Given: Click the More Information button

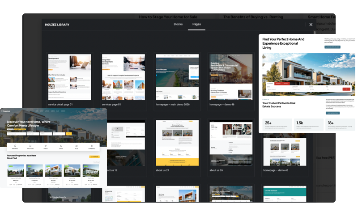Looking at the screenshot, I should 332,113.
